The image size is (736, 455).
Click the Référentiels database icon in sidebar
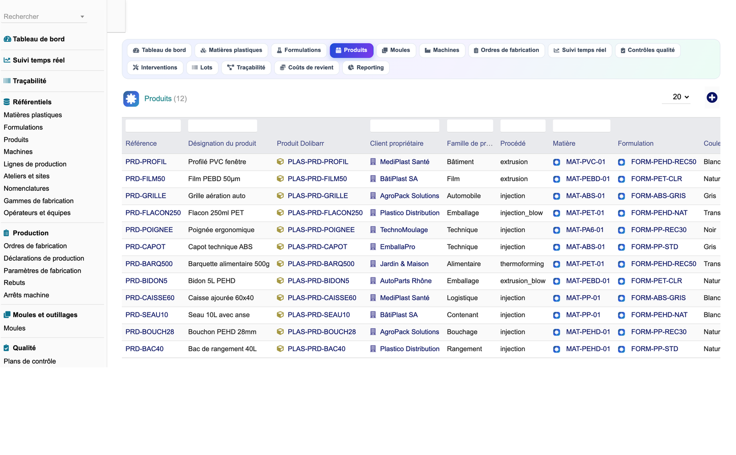click(7, 102)
